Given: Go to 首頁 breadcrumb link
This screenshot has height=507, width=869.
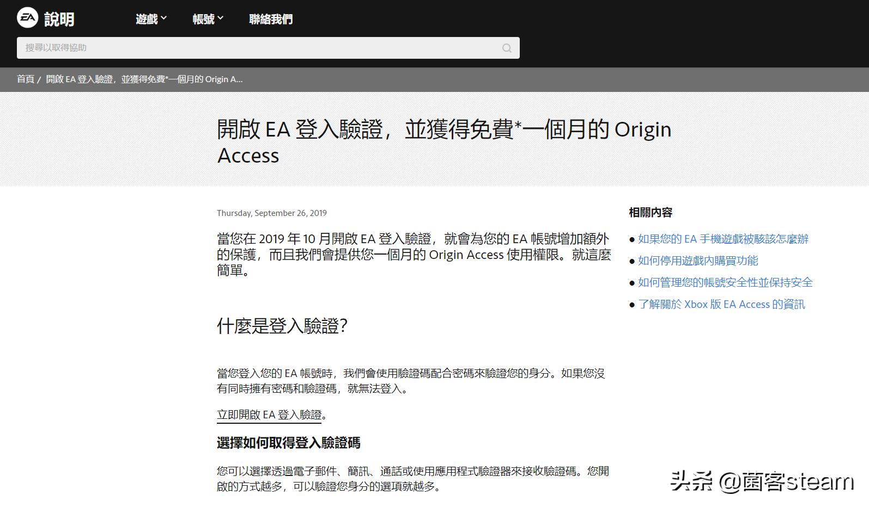Looking at the screenshot, I should [x=26, y=79].
